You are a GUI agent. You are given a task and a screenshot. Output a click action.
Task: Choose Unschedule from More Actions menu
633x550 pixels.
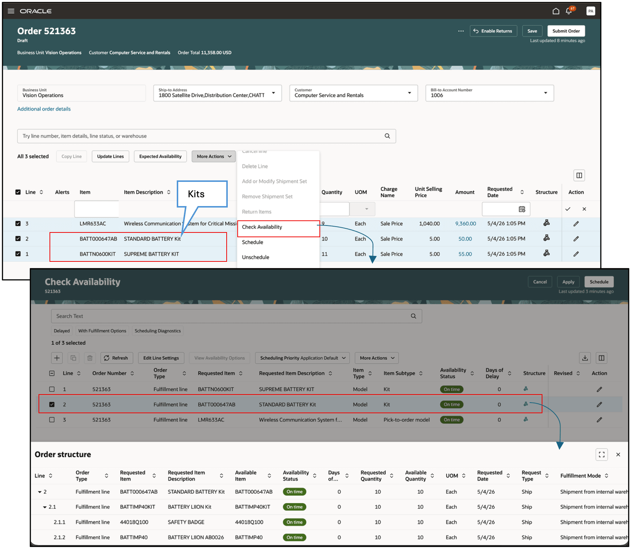(256, 257)
